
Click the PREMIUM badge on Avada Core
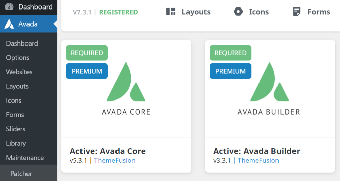click(87, 71)
